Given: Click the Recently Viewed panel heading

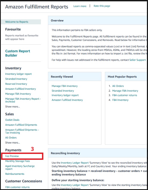Looking at the screenshot, I should (x=62, y=77).
